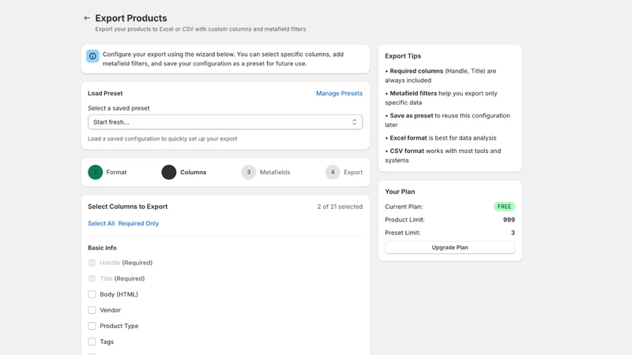Click the disabled Handle (Required) checkbox
The width and height of the screenshot is (632, 355).
point(92,263)
